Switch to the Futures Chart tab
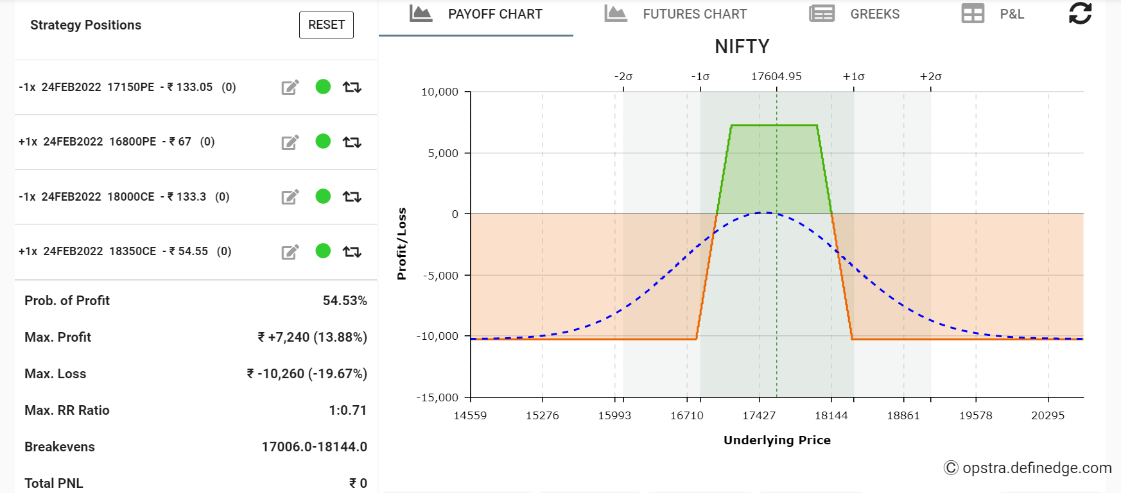This screenshot has height=493, width=1121. pos(694,13)
